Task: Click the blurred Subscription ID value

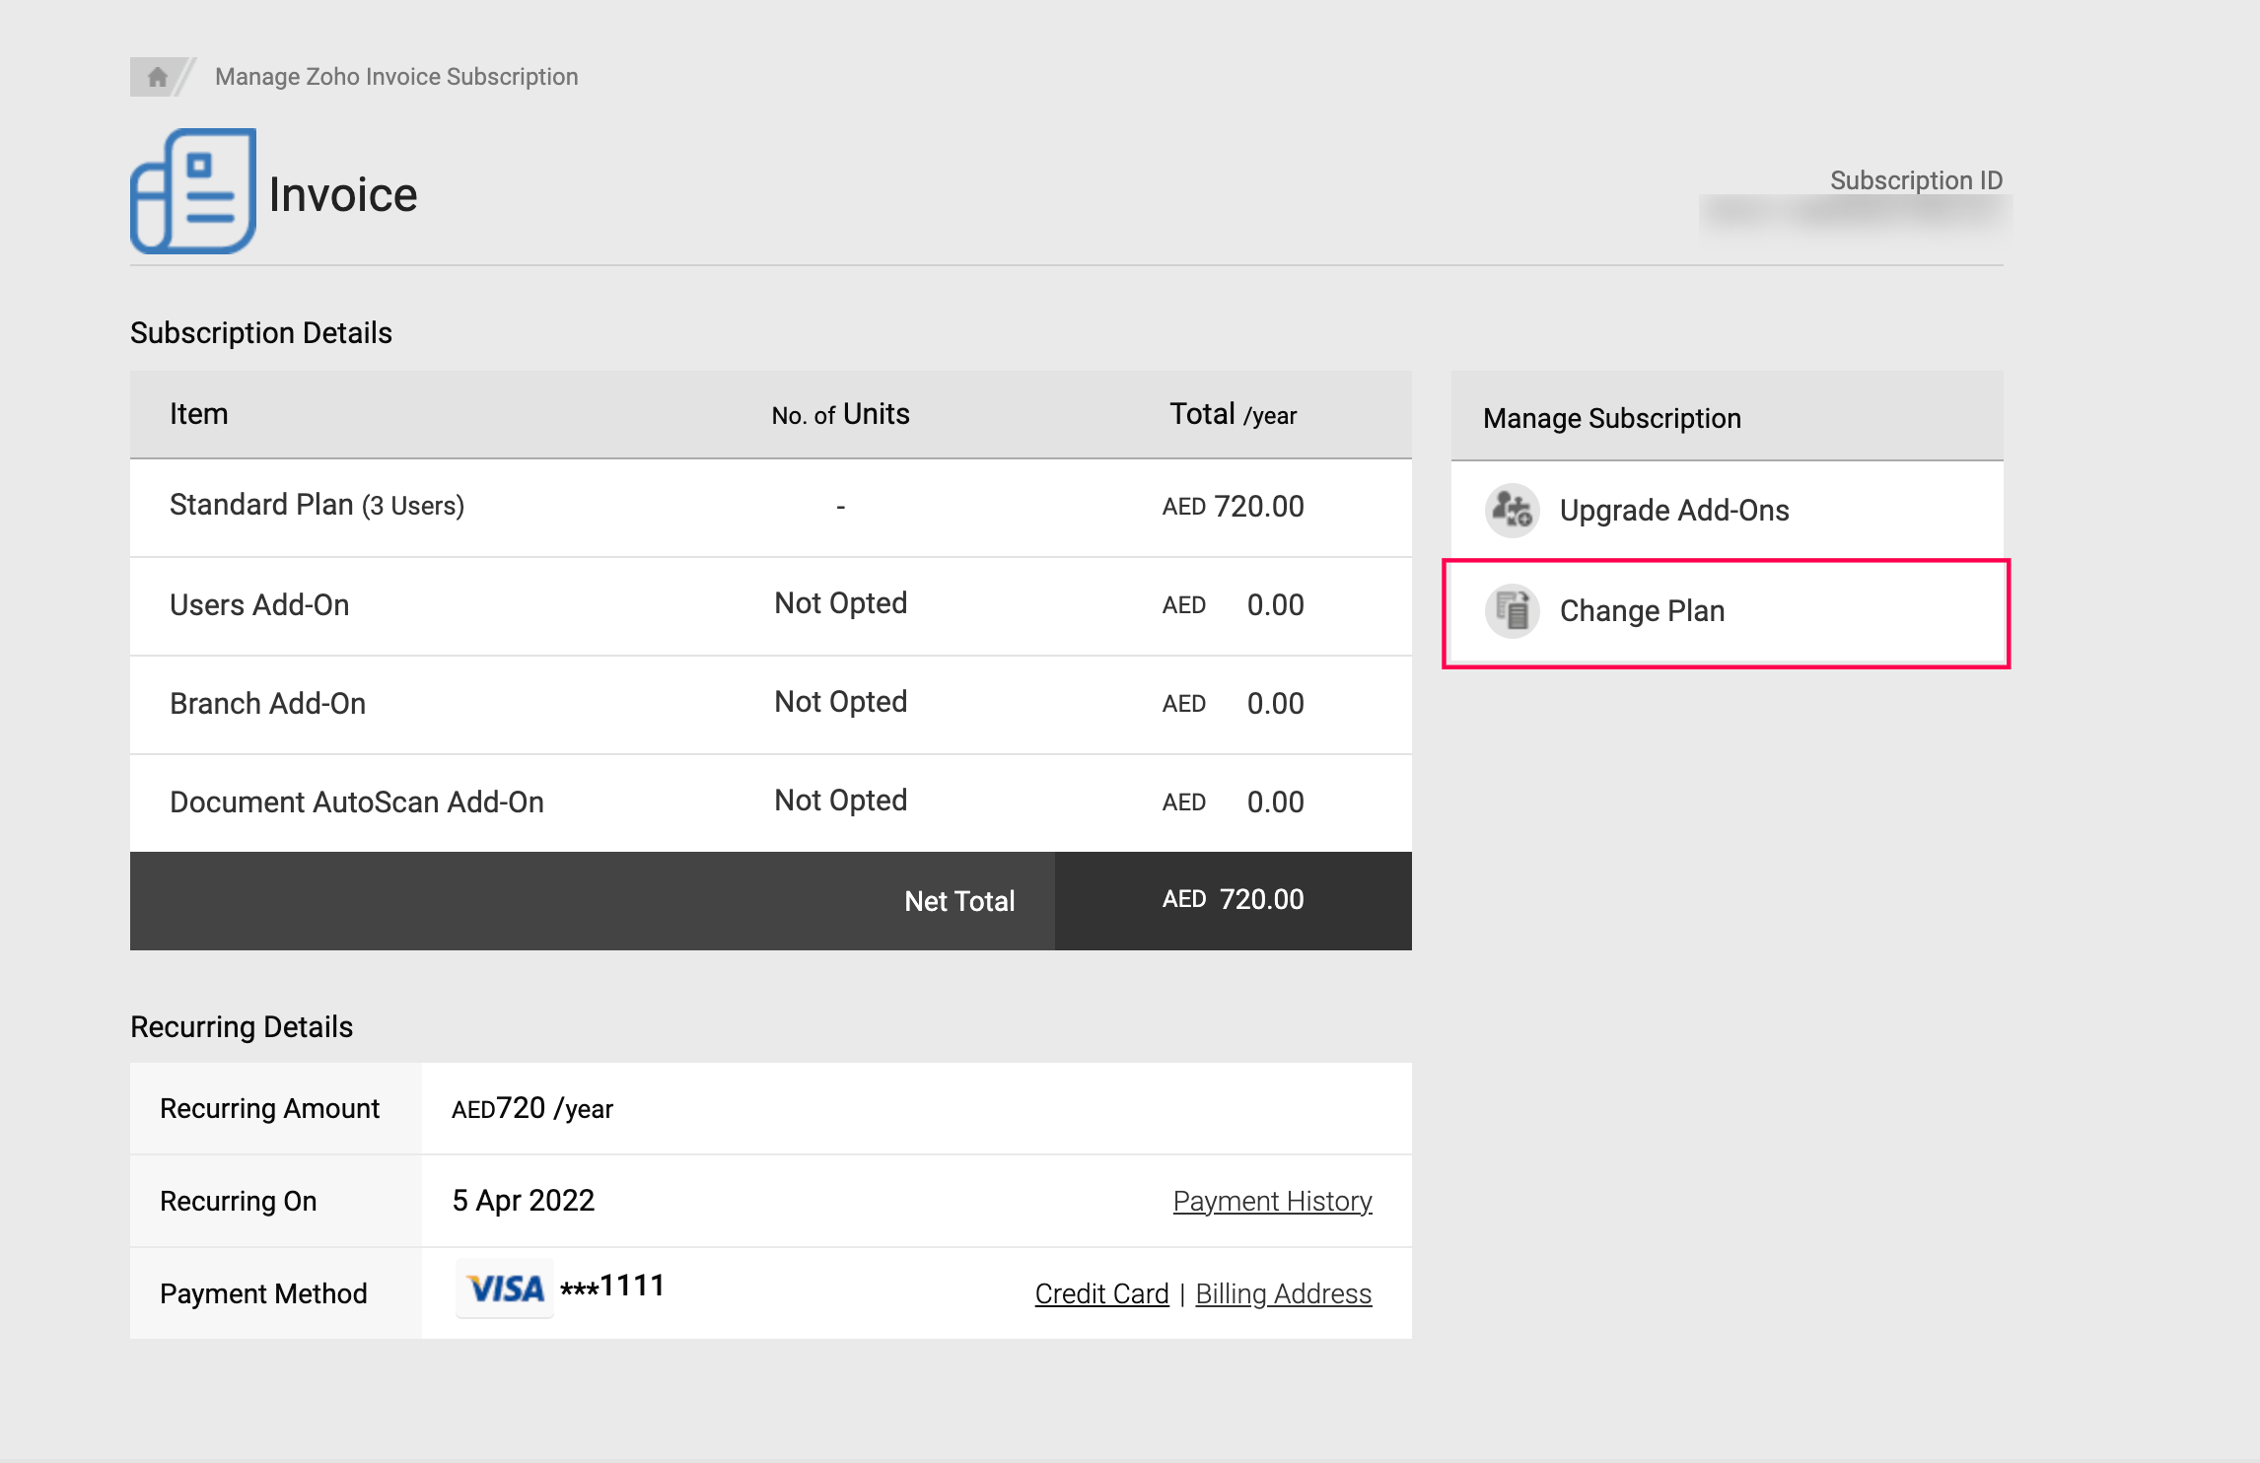Action: point(1854,213)
